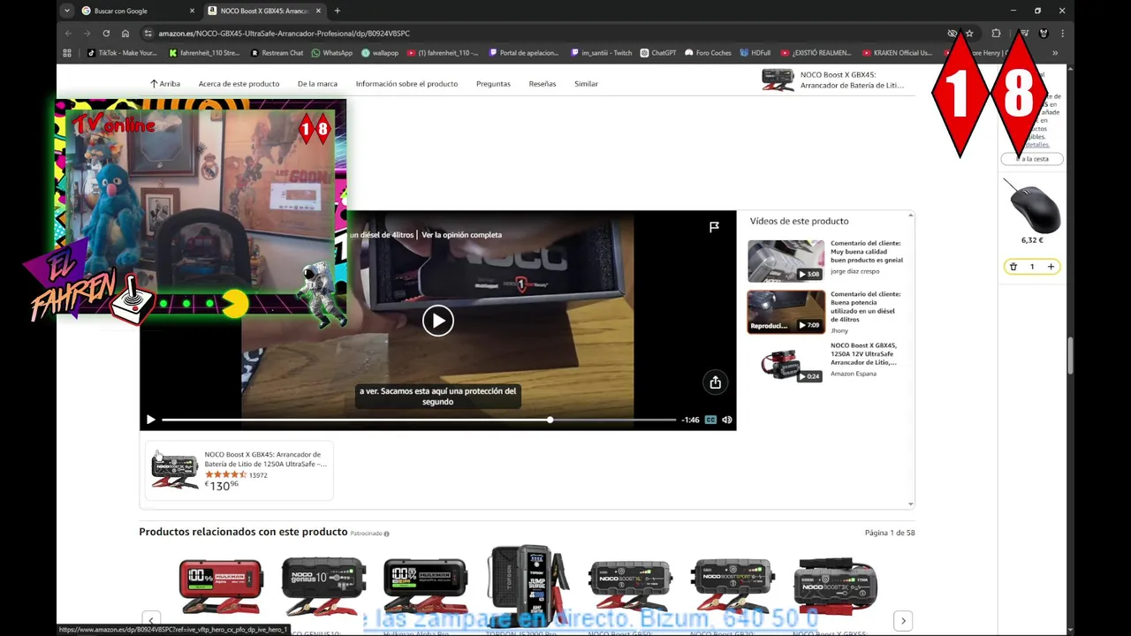Screen dimensions: 1131x636
Task: Toggle closed captions CC on video
Action: pos(710,420)
